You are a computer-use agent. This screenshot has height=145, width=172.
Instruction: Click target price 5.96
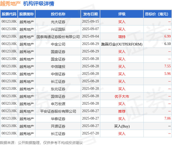click(167, 74)
